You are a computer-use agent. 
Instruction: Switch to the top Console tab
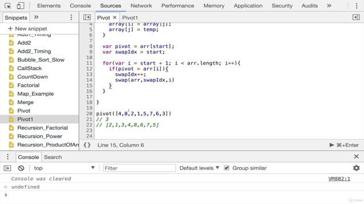tap(80, 6)
